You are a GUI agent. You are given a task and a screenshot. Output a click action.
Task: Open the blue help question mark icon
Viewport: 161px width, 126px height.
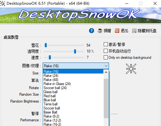click(x=92, y=31)
